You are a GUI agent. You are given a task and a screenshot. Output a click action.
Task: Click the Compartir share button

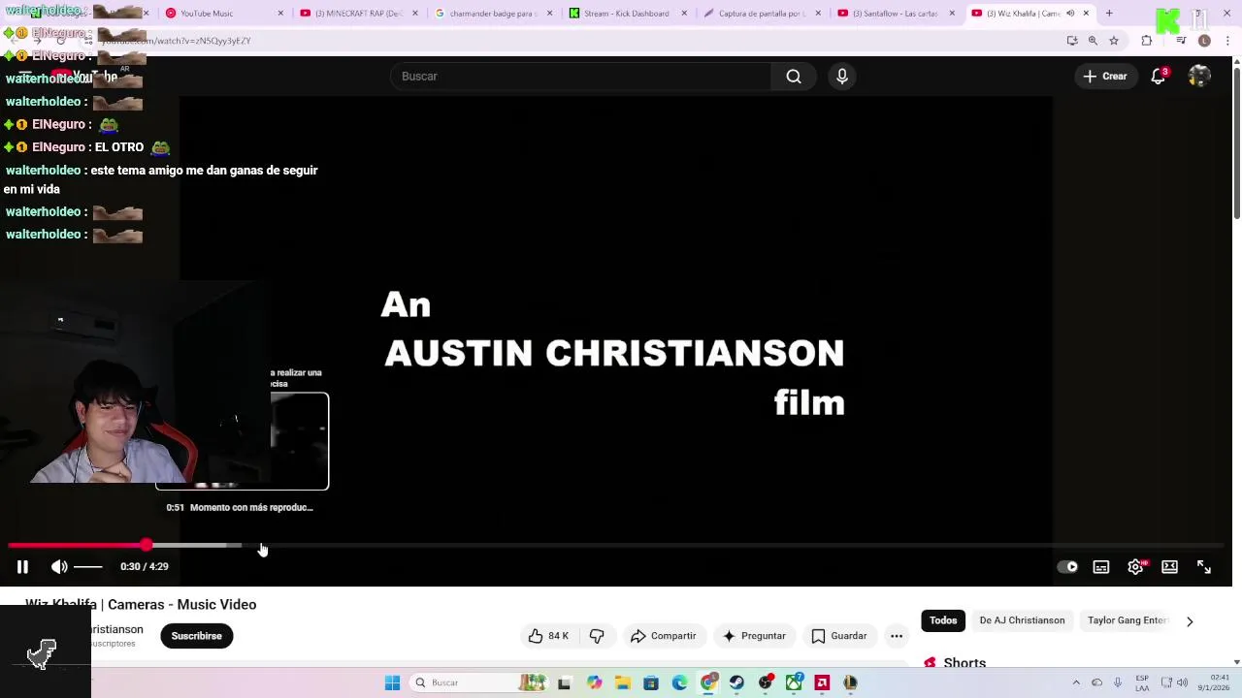(664, 636)
